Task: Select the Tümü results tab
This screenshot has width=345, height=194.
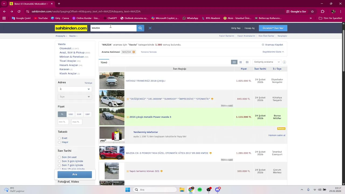Action: click(x=104, y=63)
